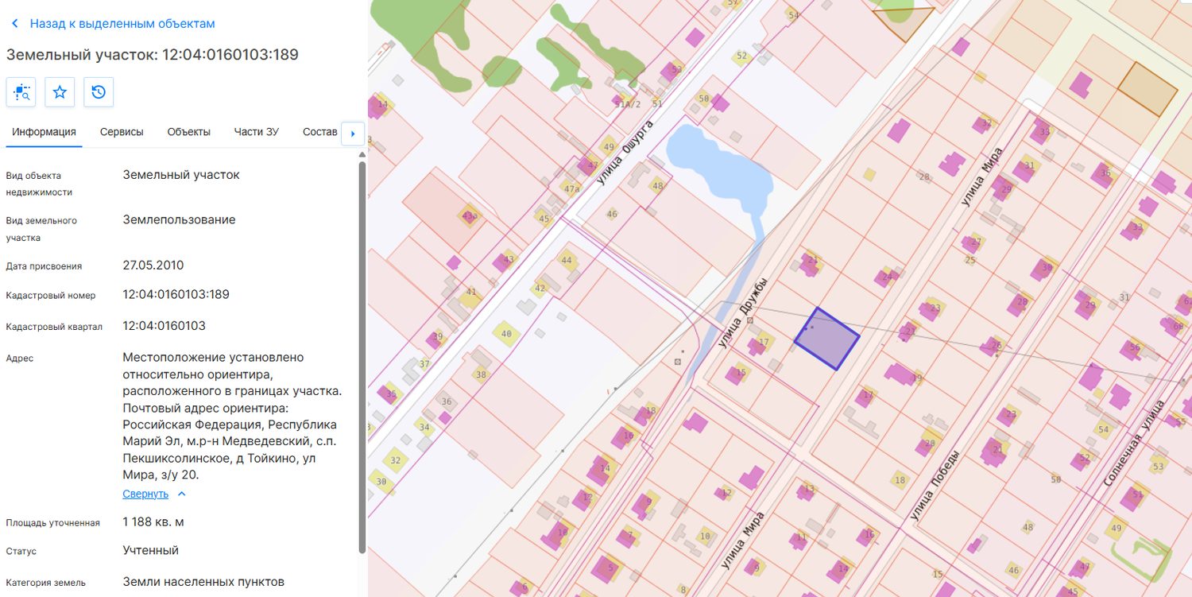
Task: Click the улица Победы street label
Action: [x=935, y=485]
